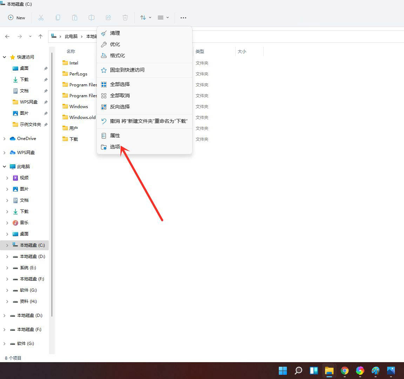Click the Paste icon in the toolbar
Image resolution: width=404 pixels, height=379 pixels.
(x=75, y=18)
